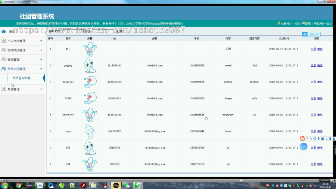Click the 昵称 column header

(68, 38)
